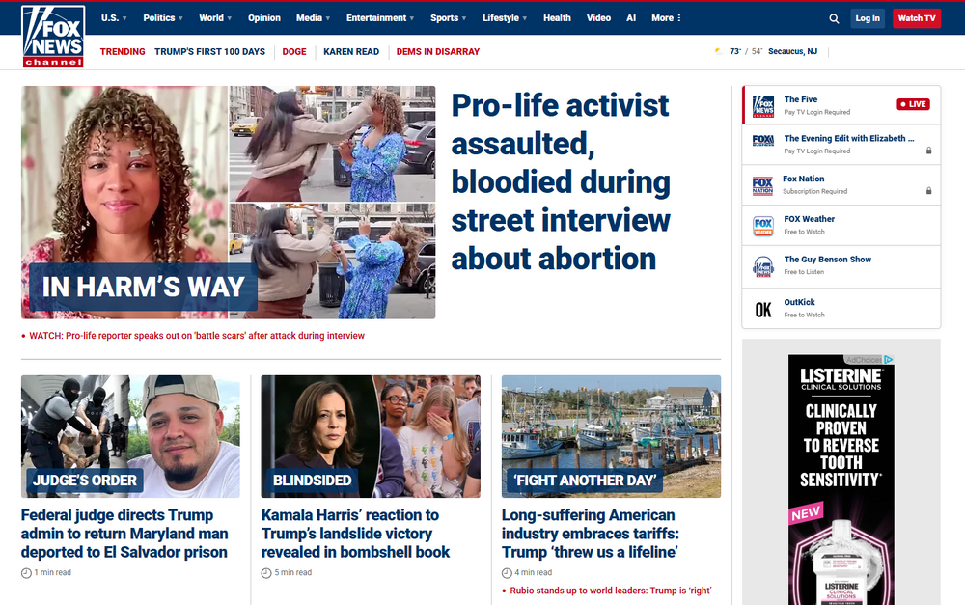The width and height of the screenshot is (965, 605).
Task: Expand the U.S. dropdown menu
Action: [114, 17]
